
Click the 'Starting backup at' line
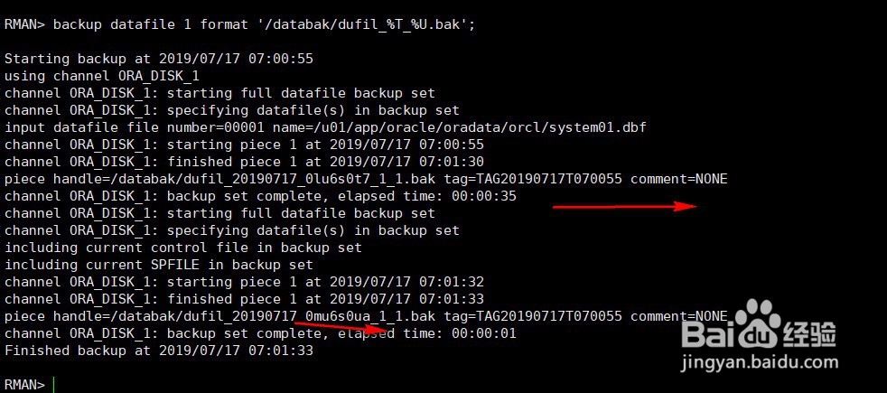[159, 59]
